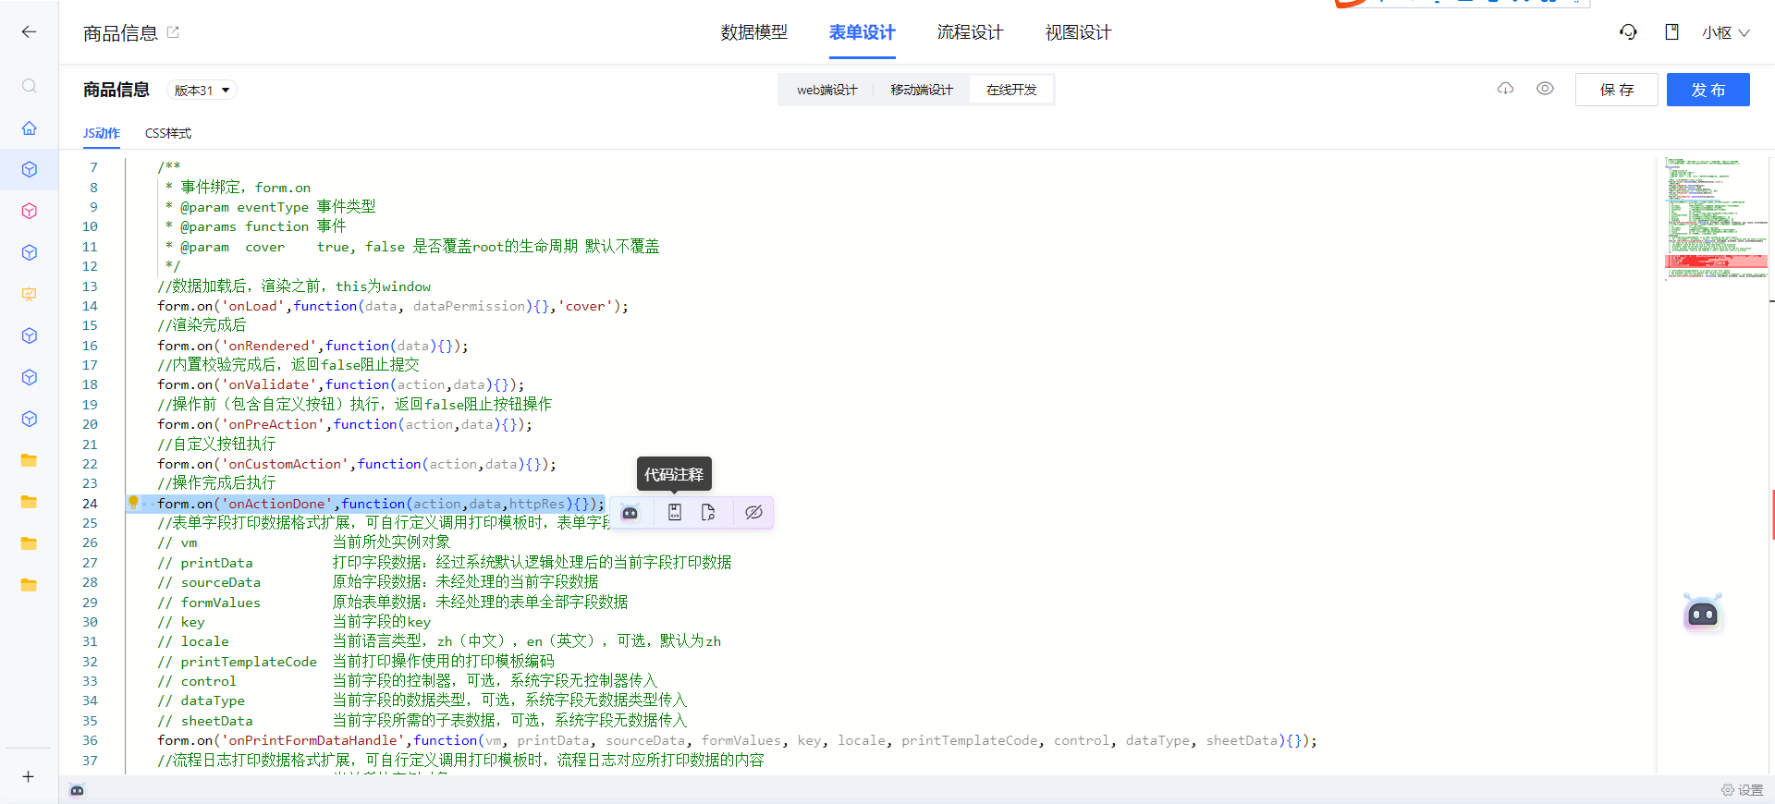Place cursor on 'onLoad' code line
Screen dimensions: 1775x804
[393, 306]
